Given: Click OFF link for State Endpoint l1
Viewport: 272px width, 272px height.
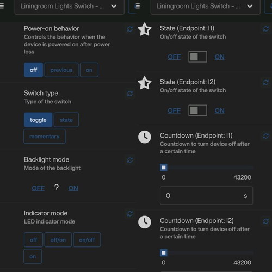Looking at the screenshot, I should tap(174, 57).
